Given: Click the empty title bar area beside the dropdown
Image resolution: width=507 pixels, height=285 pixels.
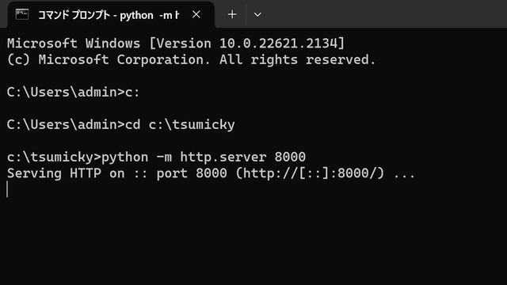Looking at the screenshot, I should coord(387,14).
